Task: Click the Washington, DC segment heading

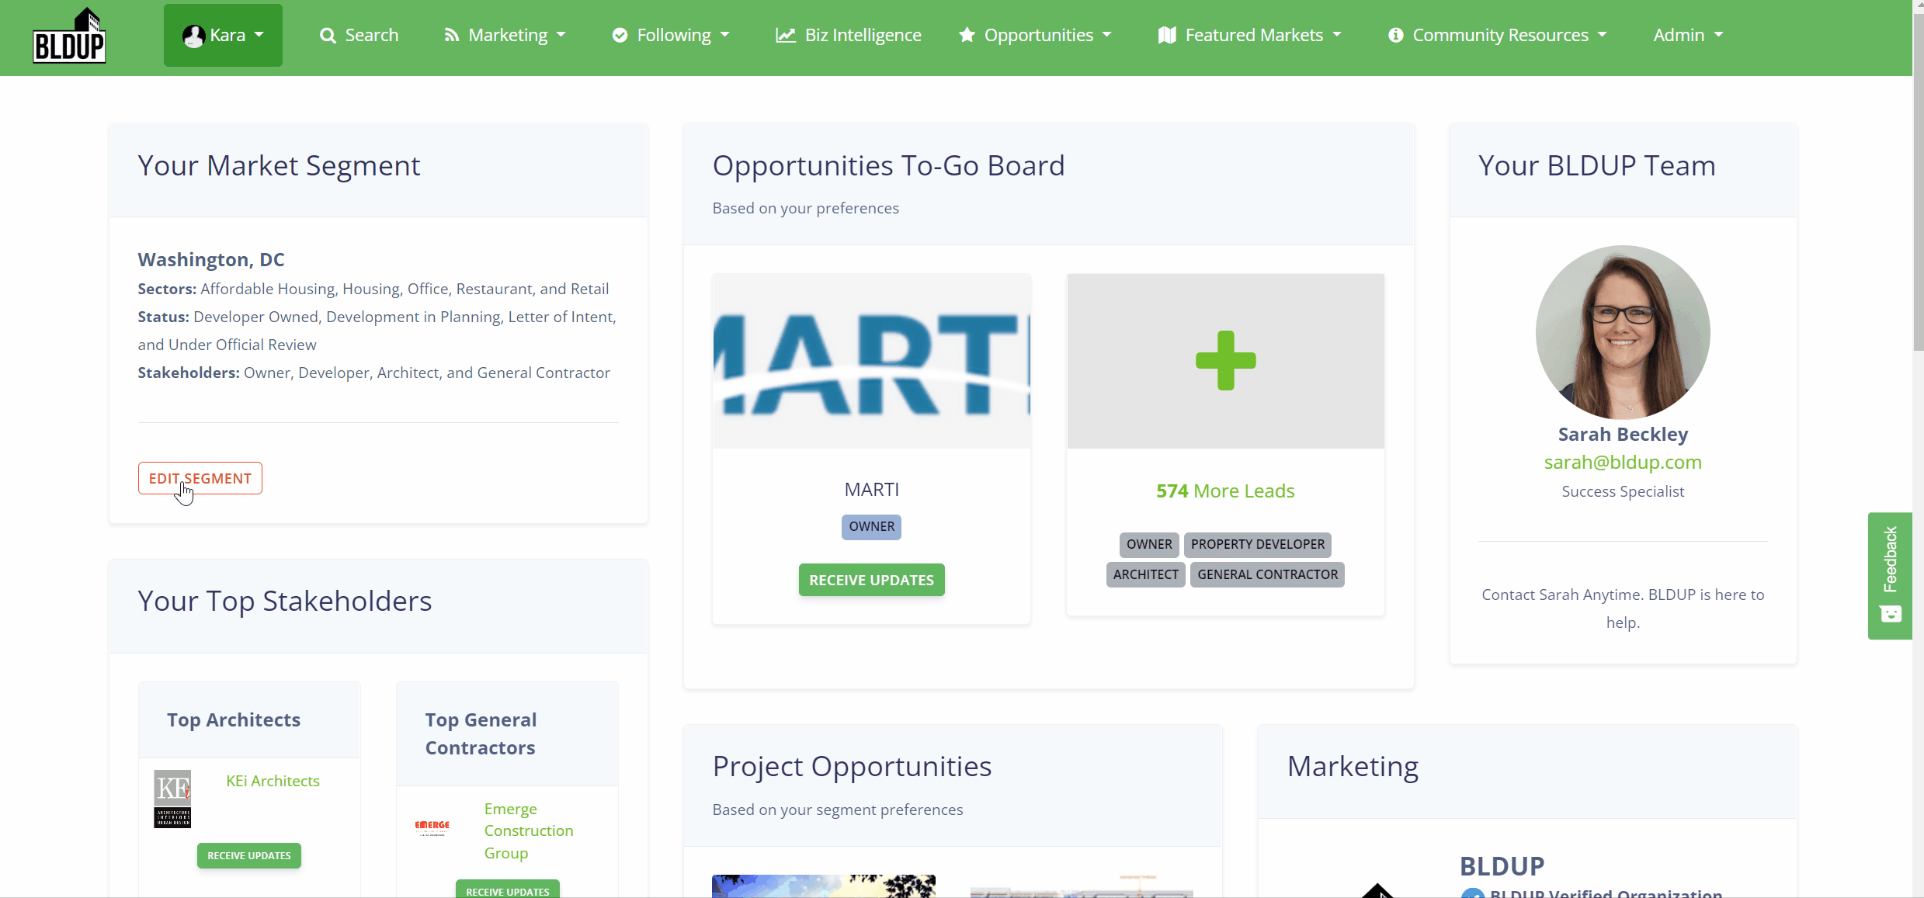Action: 211,259
